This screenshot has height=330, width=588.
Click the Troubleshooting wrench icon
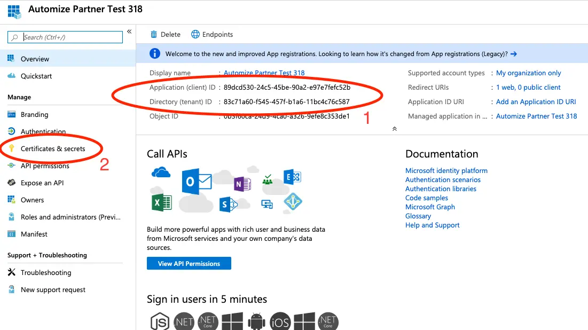pos(12,272)
